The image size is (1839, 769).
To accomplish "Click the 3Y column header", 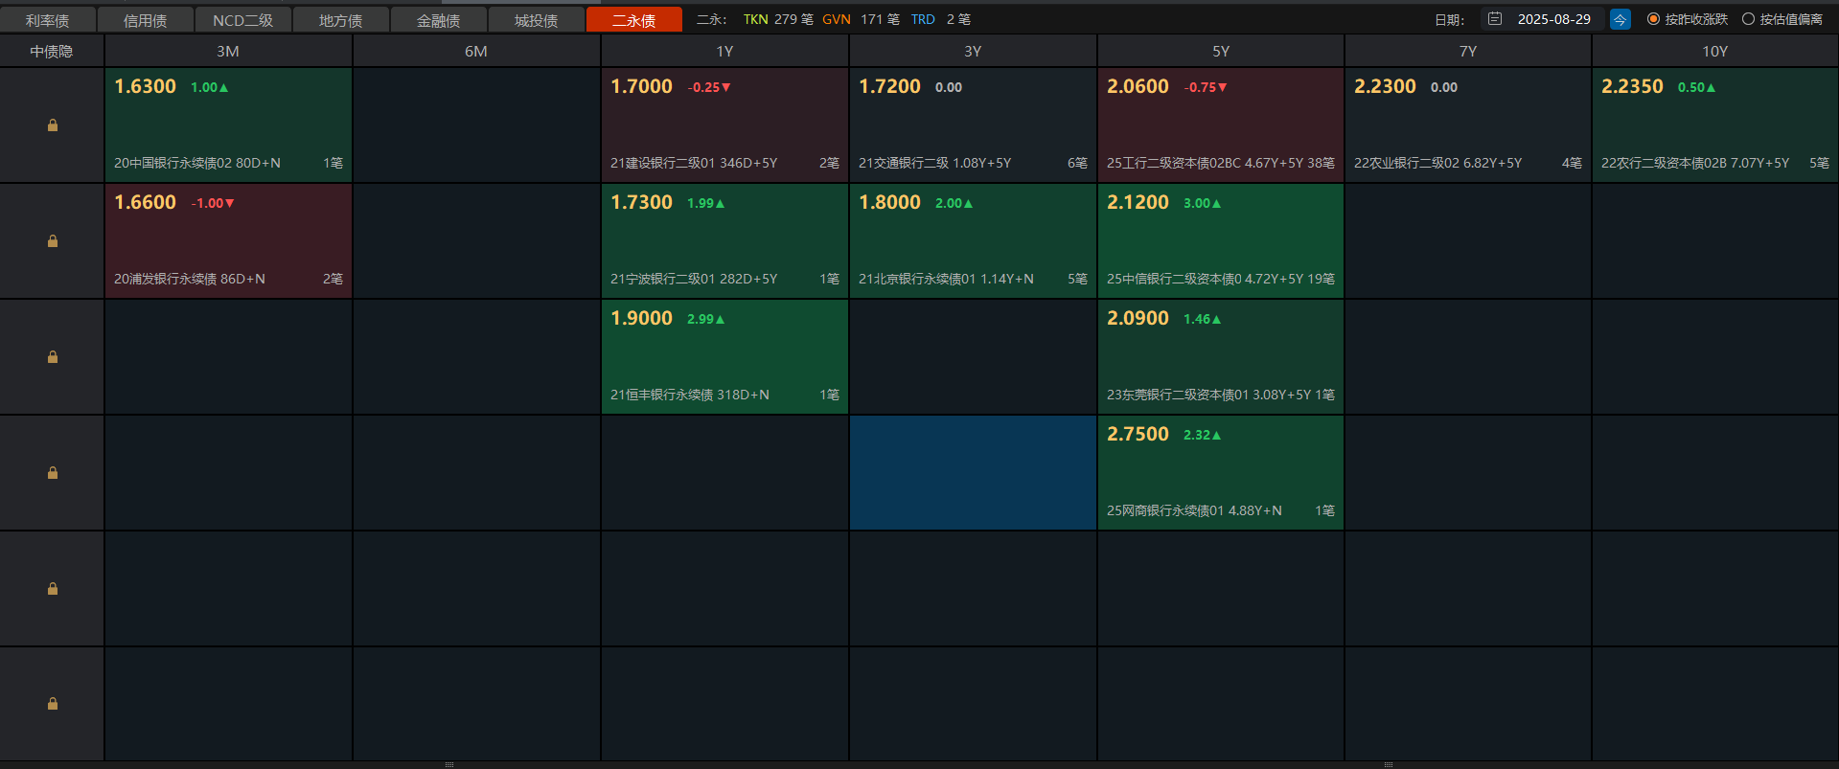I will point(973,52).
